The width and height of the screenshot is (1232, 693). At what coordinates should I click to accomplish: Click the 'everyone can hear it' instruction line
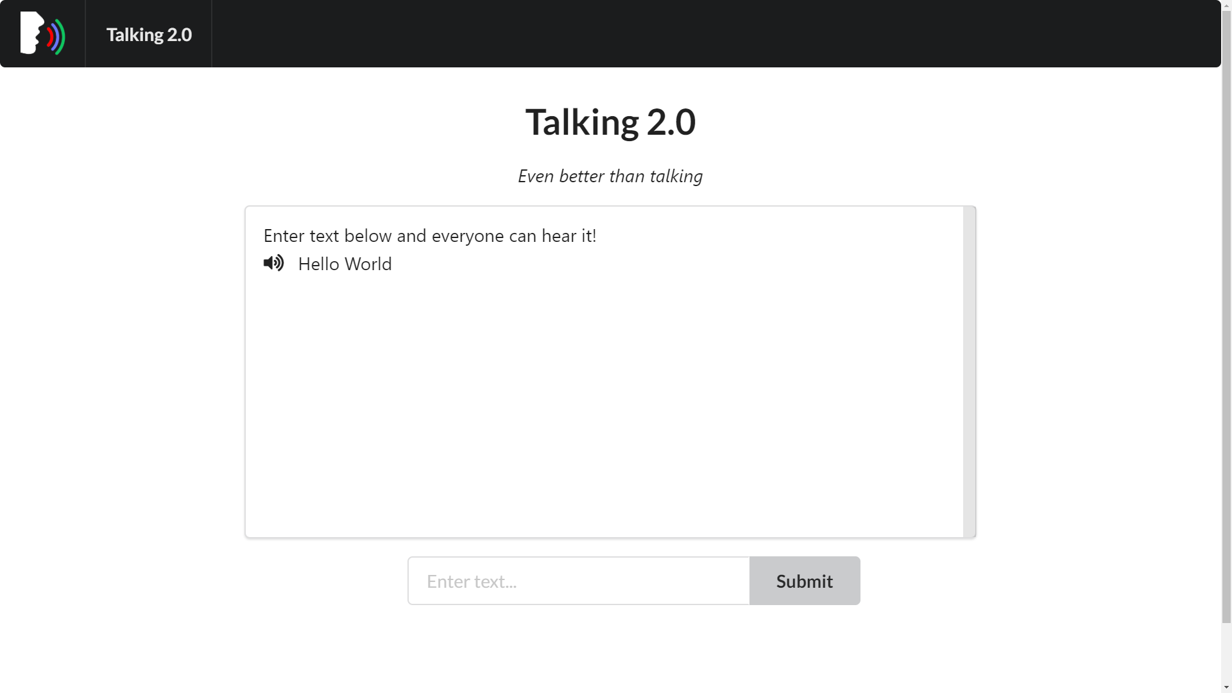click(430, 235)
